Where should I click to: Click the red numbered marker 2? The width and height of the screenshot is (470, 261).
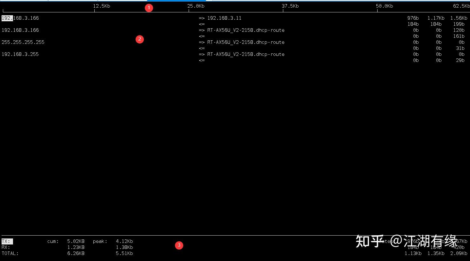[x=140, y=39]
